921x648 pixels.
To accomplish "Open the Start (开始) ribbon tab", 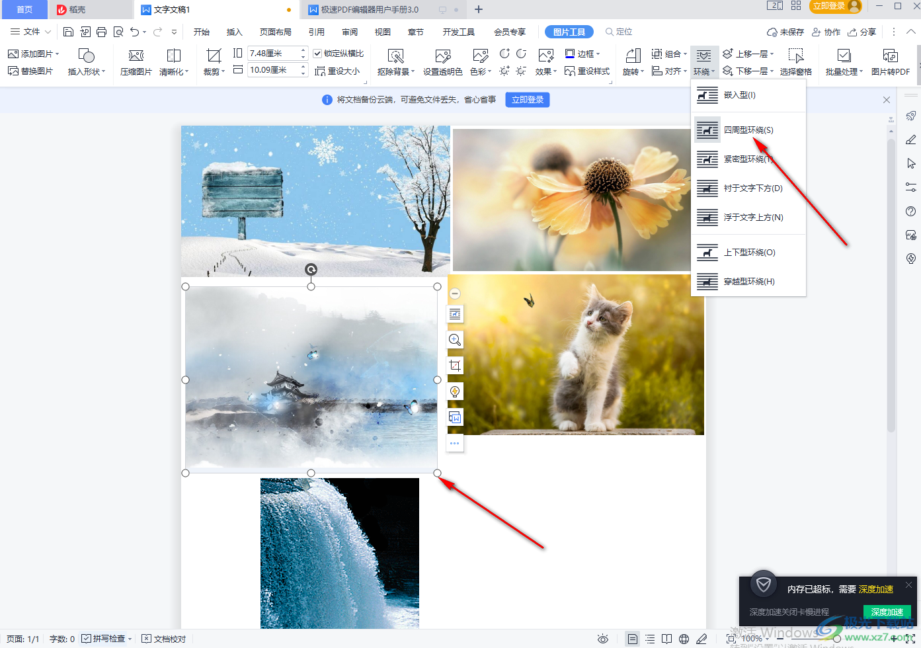I will (202, 32).
